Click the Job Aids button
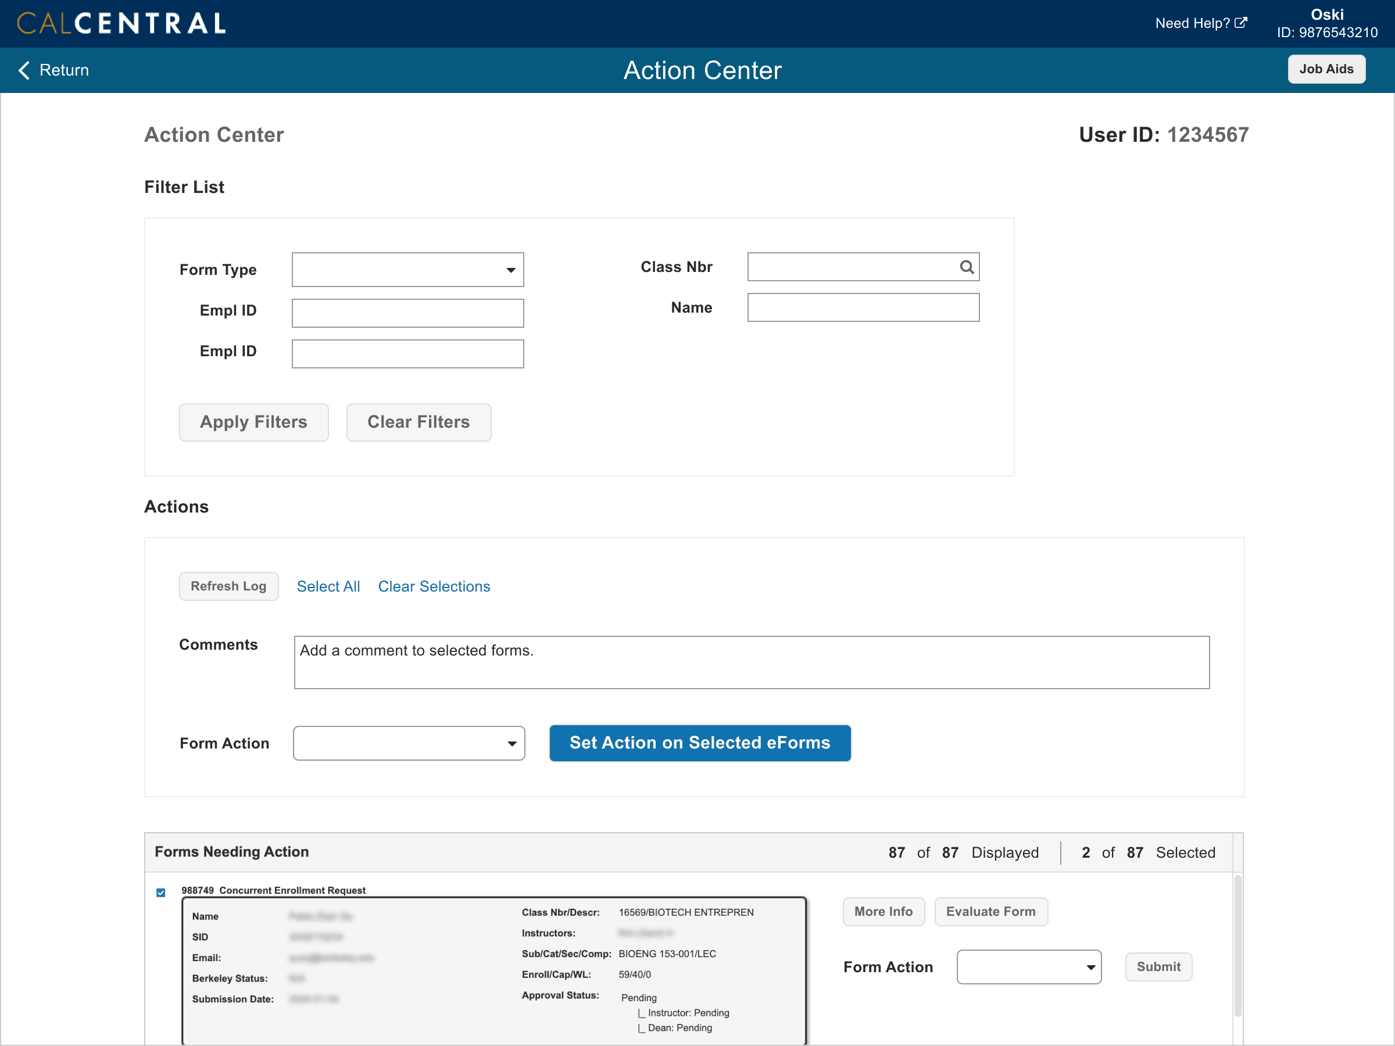1395x1046 pixels. (1326, 69)
